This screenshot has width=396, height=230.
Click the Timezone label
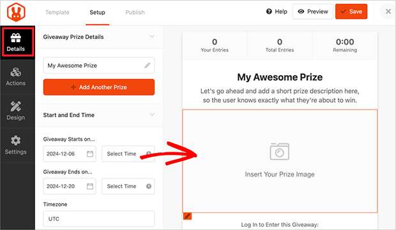tap(55, 205)
